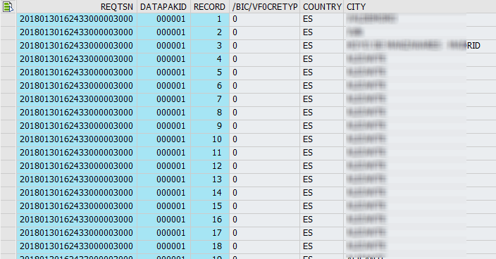Click the blurred CITY cell in record 13 row
Screen dimensions: 496x259
coord(420,179)
